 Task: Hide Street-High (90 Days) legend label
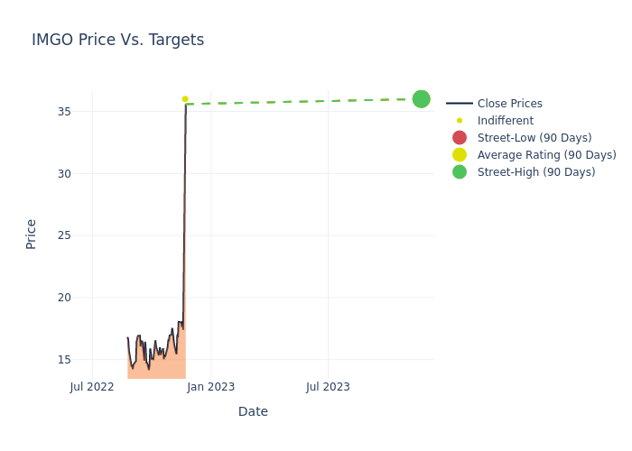pos(536,172)
